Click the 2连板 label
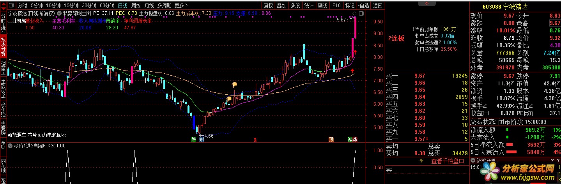The height and width of the screenshot is (184, 561). coord(396,39)
